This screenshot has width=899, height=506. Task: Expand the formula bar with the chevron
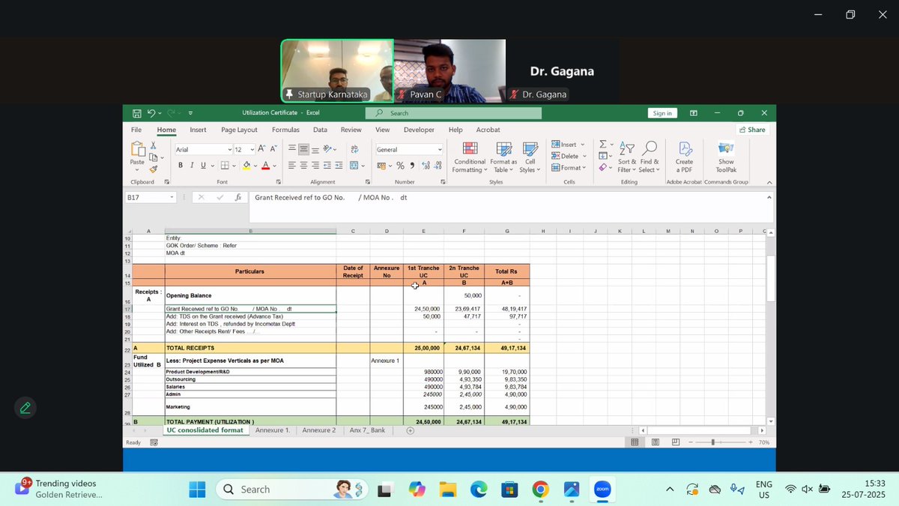point(769,197)
